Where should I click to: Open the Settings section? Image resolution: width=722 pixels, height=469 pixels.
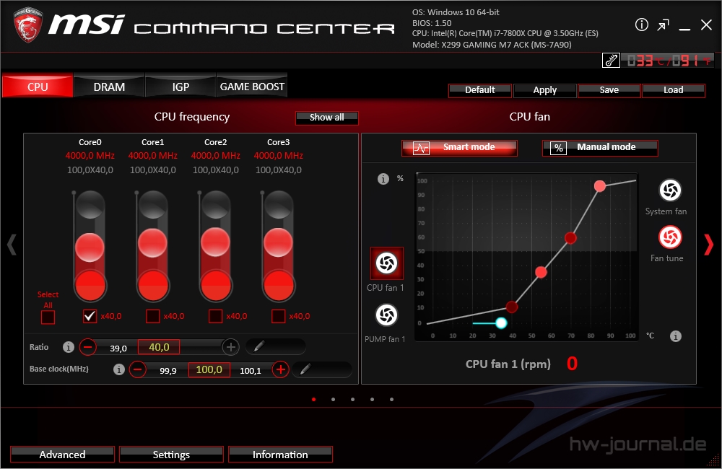tap(171, 455)
